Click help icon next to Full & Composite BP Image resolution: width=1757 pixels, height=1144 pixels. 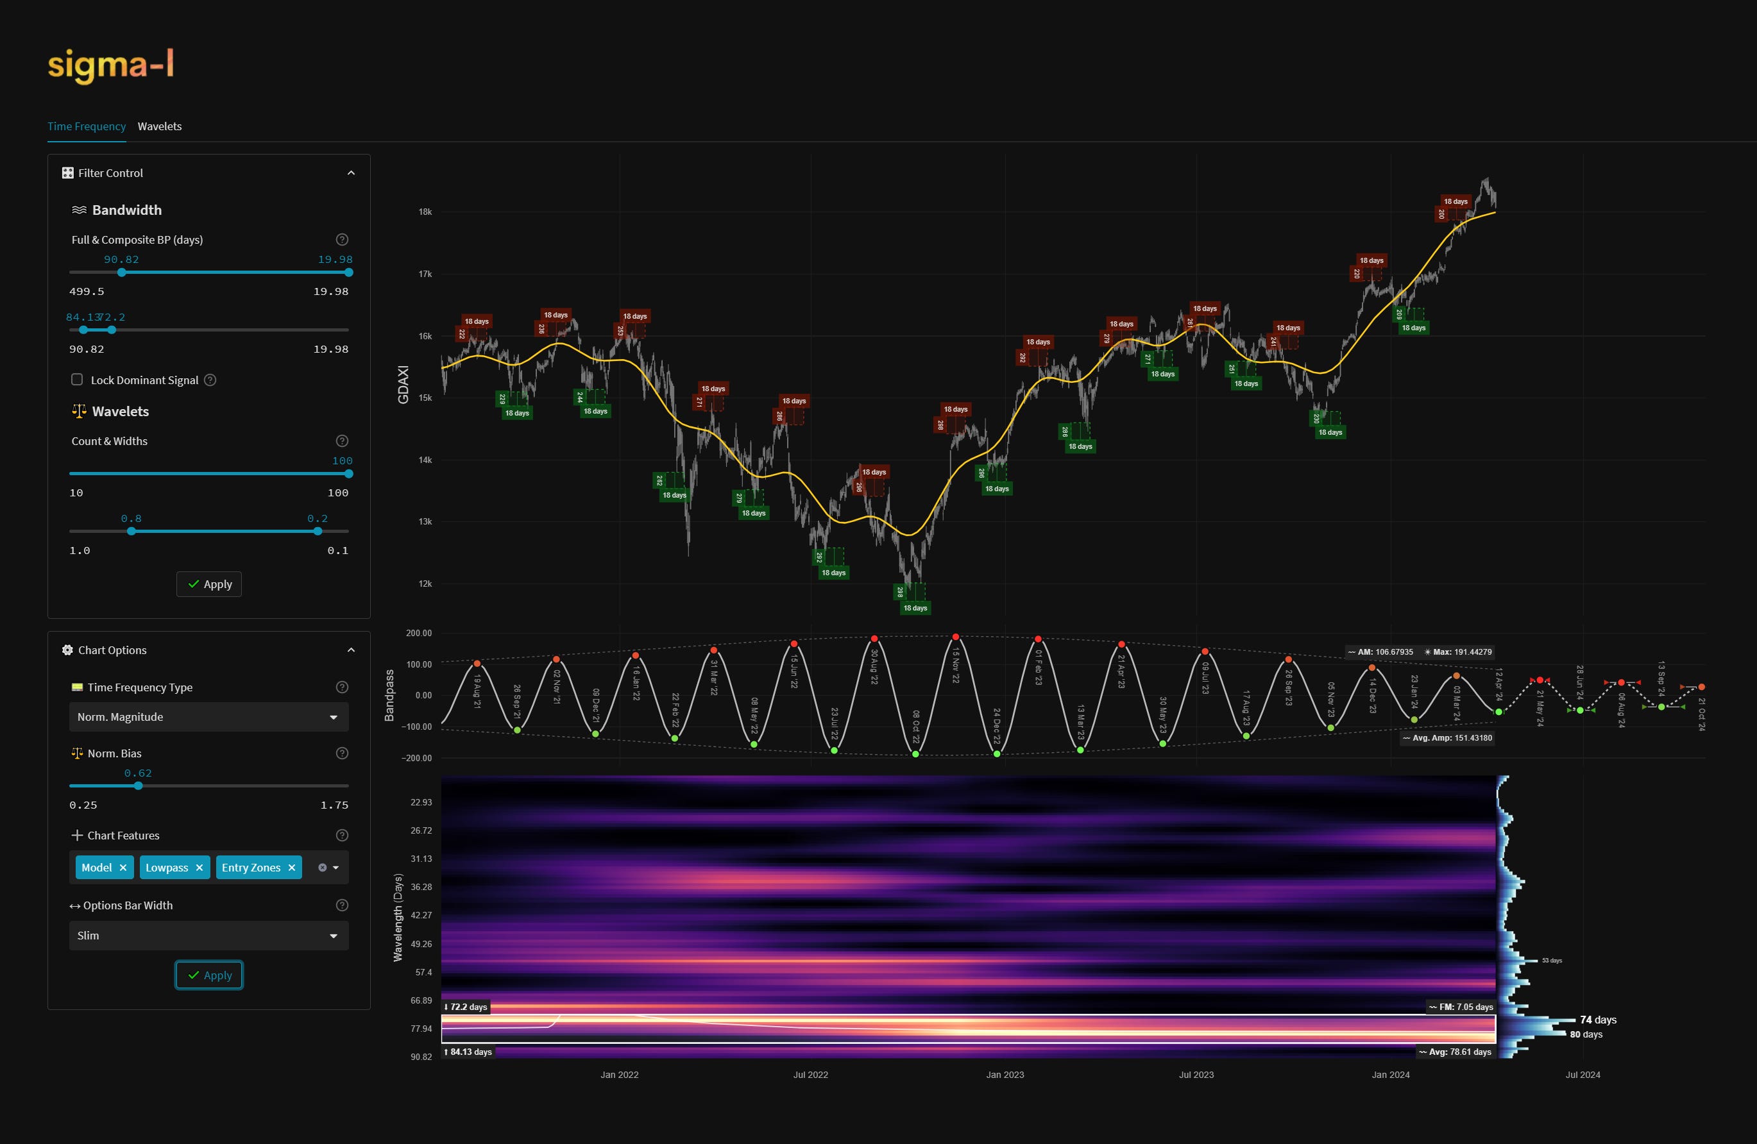[342, 239]
